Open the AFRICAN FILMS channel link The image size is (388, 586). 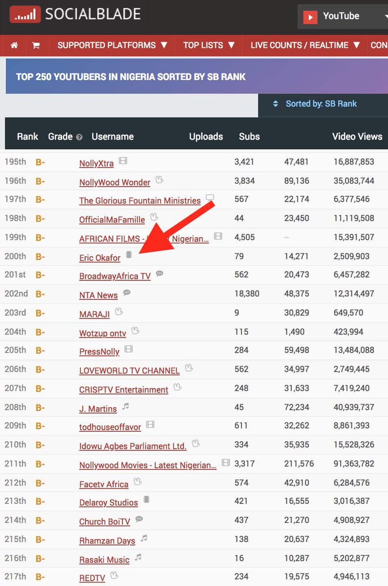(x=144, y=239)
